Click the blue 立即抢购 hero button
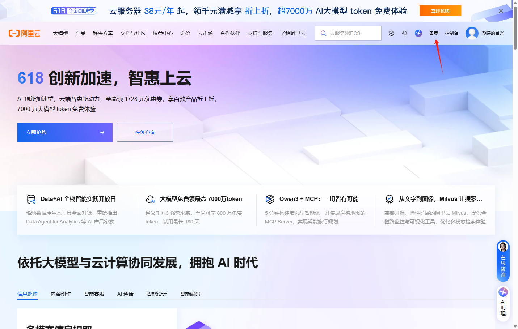518x329 pixels. coord(65,132)
